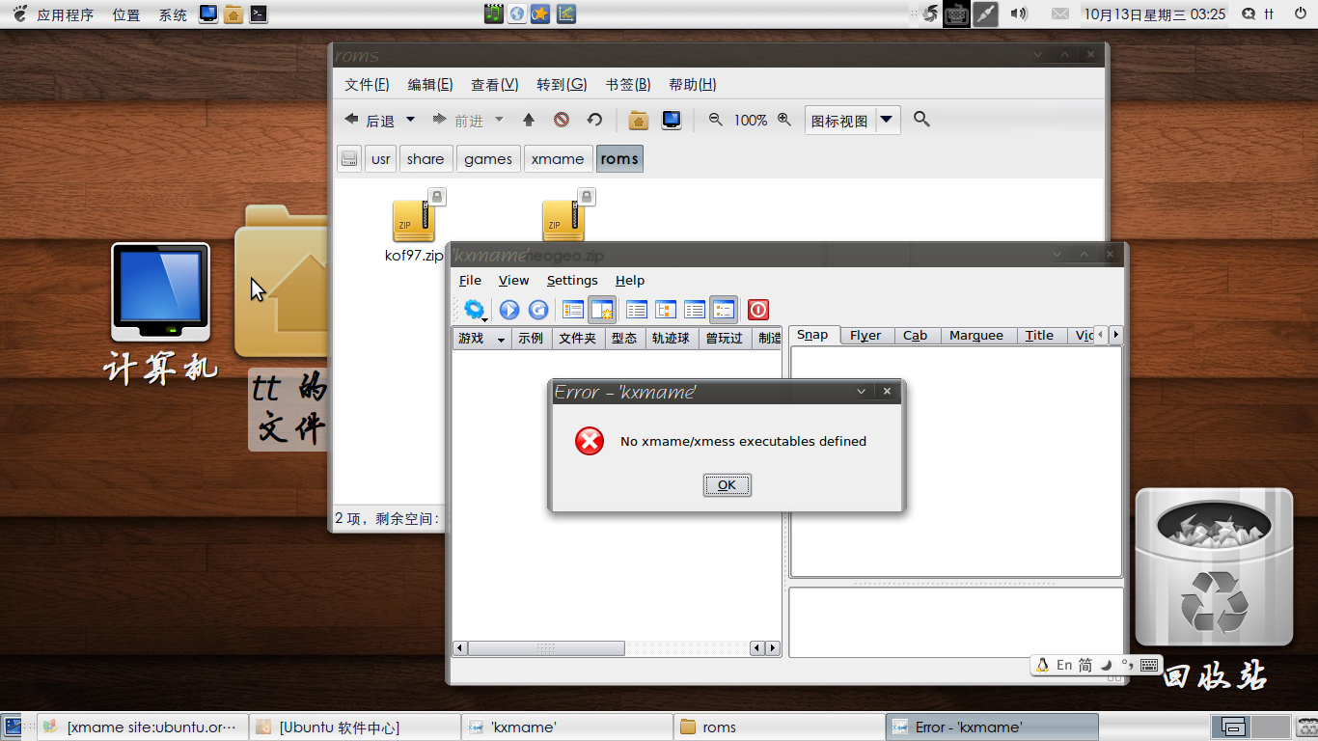1318x741 pixels.
Task: Click the red power quit icon in kxmame
Action: (x=758, y=310)
